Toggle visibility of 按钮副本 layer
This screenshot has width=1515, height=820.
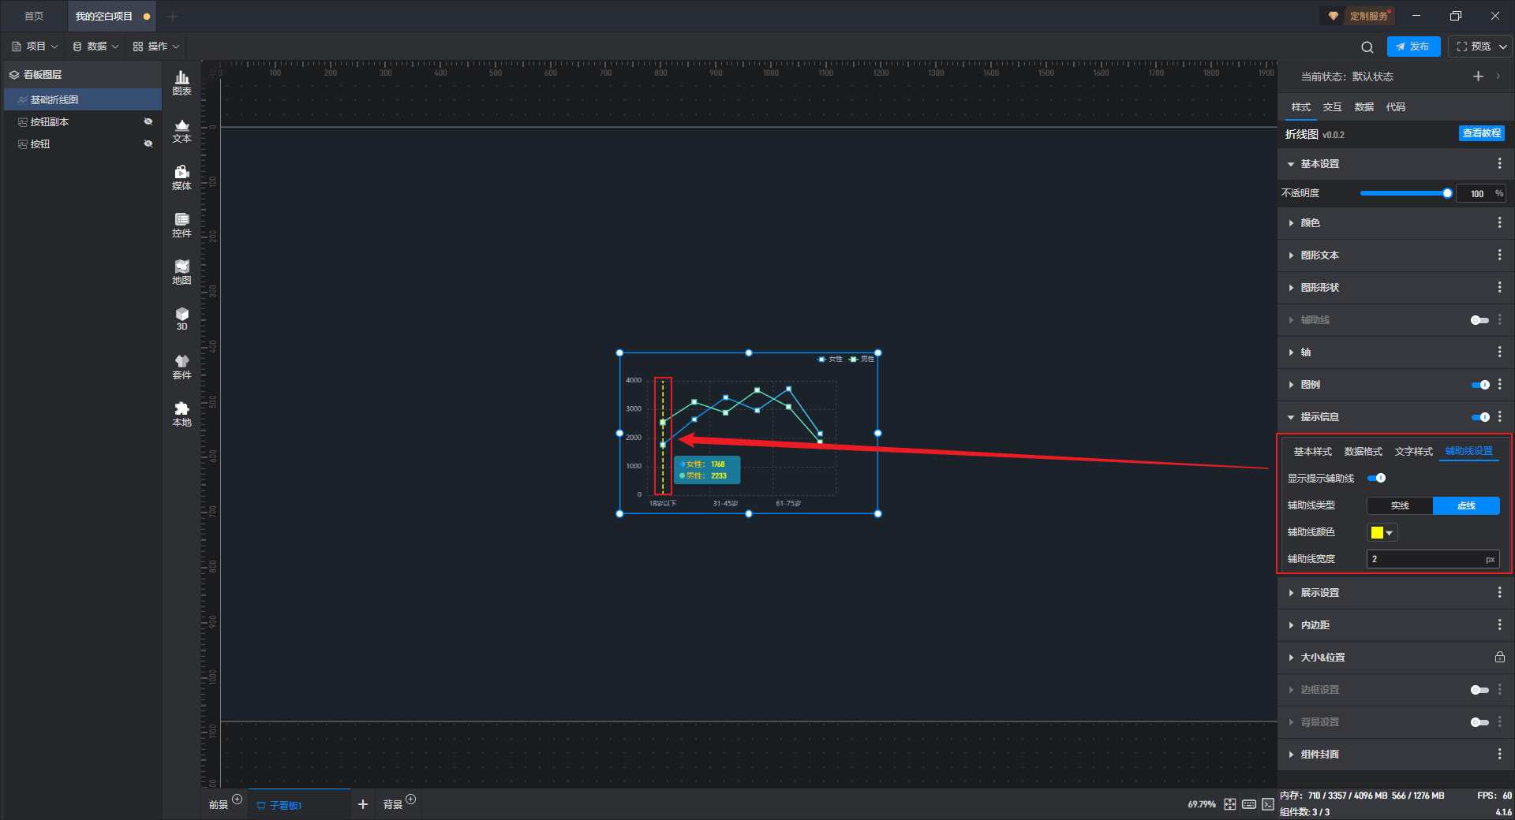tap(148, 121)
